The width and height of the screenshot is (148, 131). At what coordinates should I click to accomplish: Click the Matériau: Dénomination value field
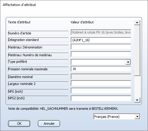101,47
